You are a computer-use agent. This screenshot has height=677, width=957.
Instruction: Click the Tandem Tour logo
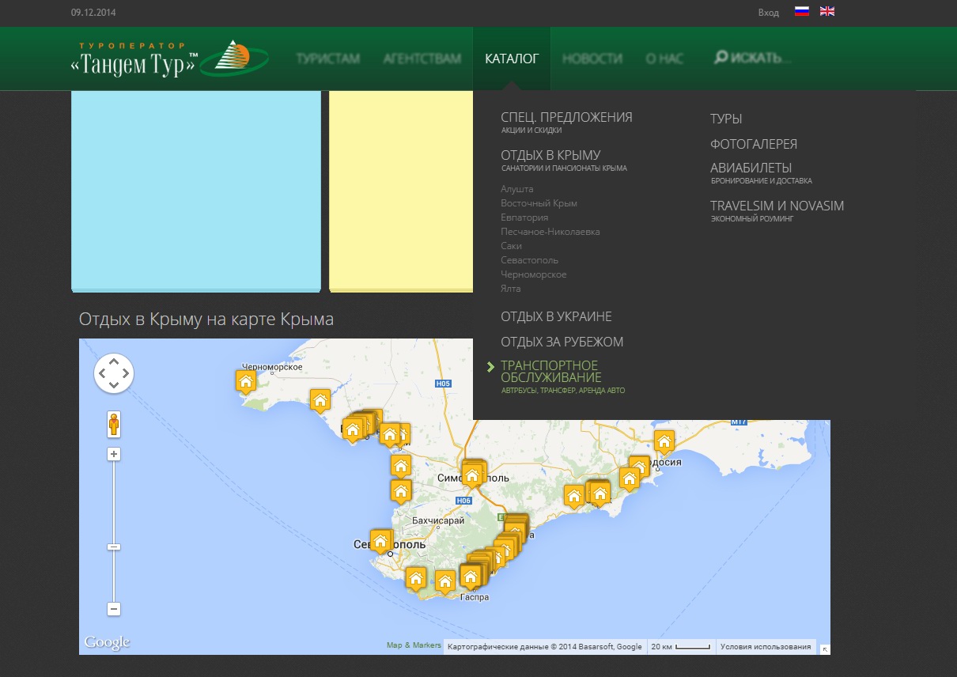tap(169, 59)
